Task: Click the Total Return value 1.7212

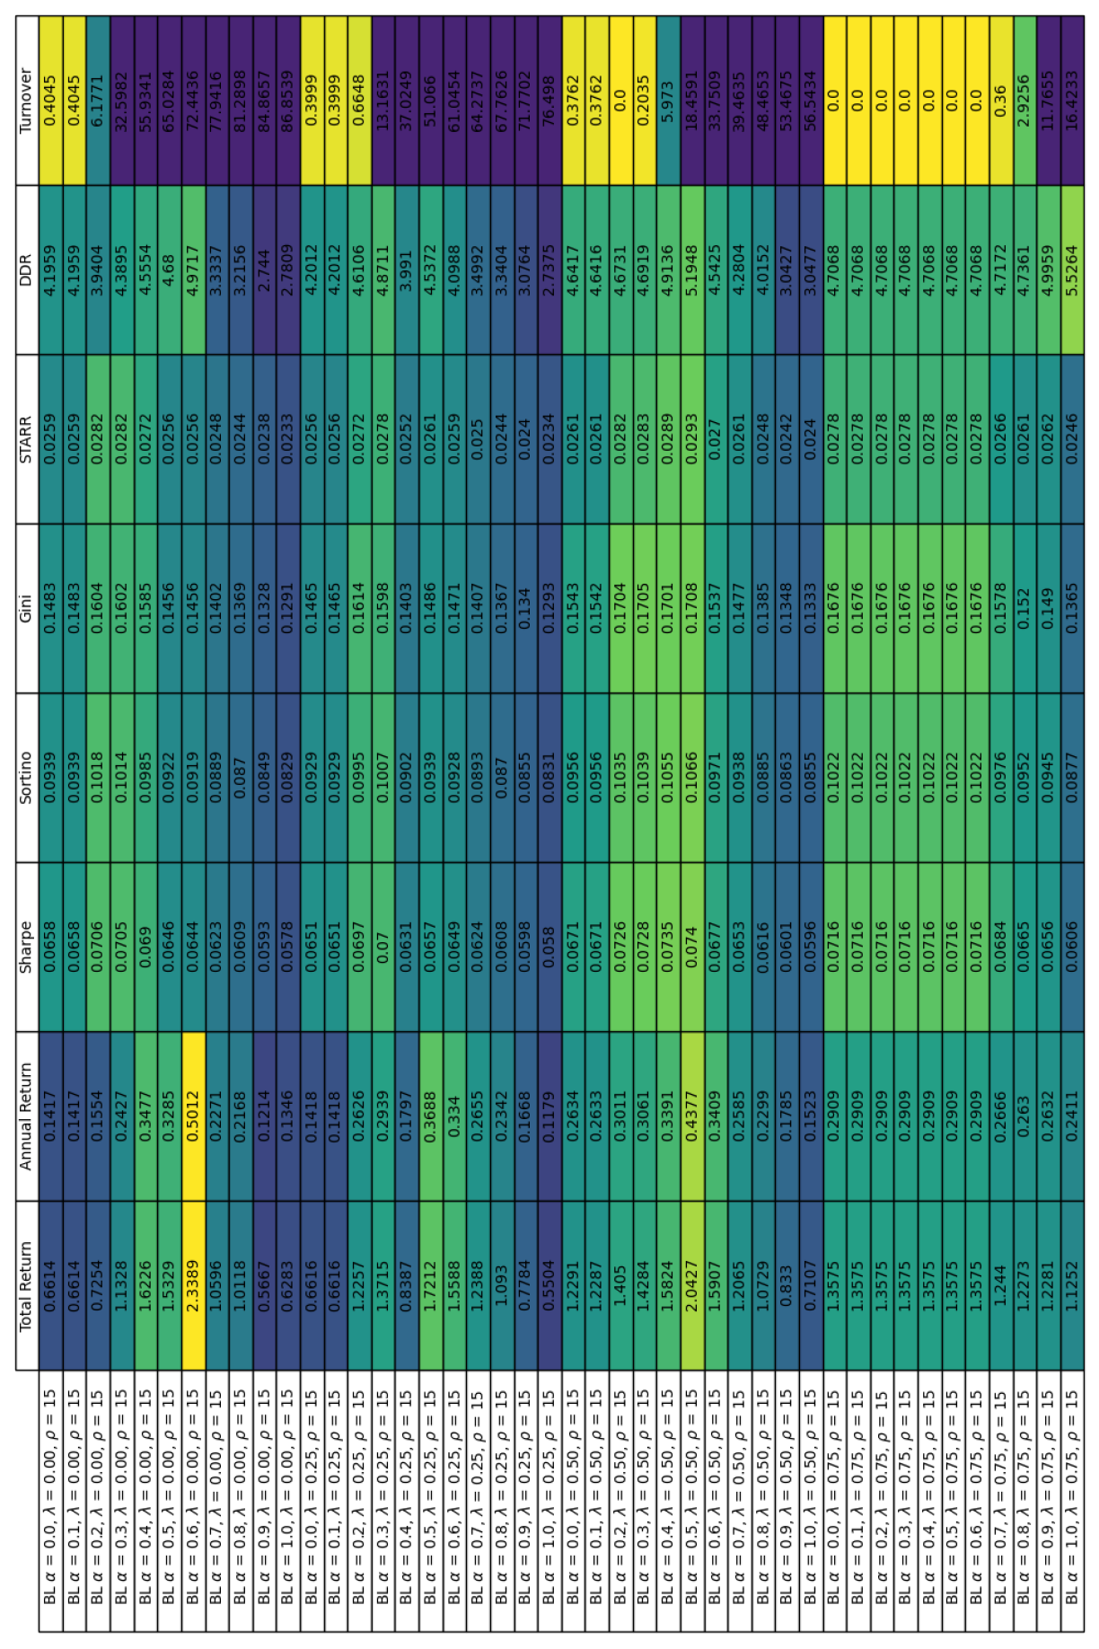Action: pyautogui.click(x=431, y=1284)
